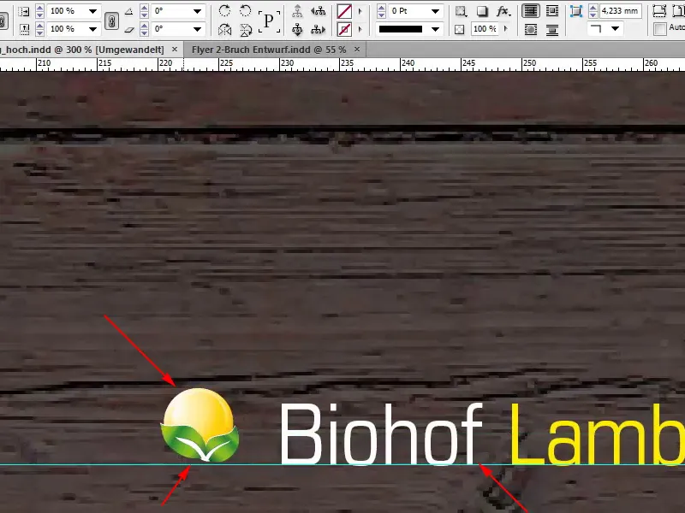
Task: Open the effects target selector icon
Action: pos(461,11)
